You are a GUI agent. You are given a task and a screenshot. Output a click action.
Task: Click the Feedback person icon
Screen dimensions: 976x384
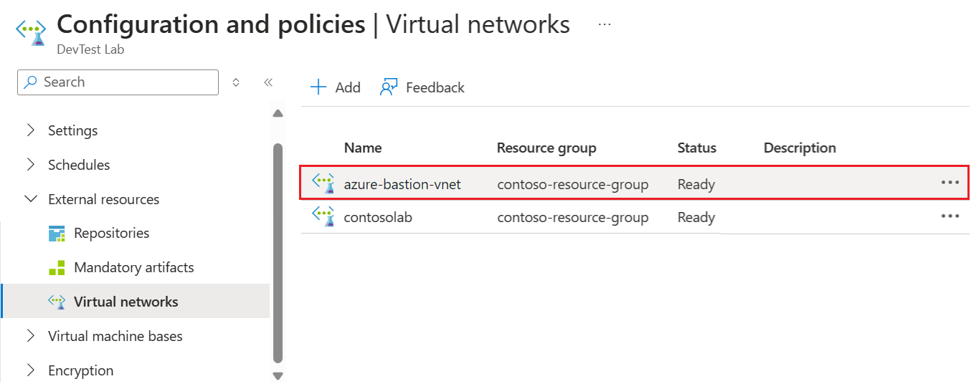[389, 87]
